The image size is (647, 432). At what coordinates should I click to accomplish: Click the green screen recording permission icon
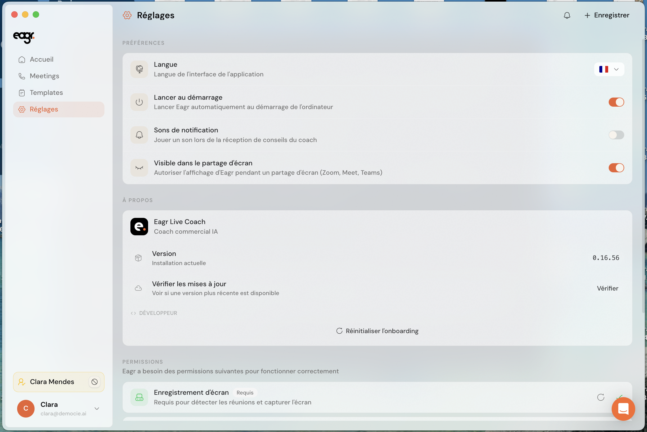tap(139, 397)
